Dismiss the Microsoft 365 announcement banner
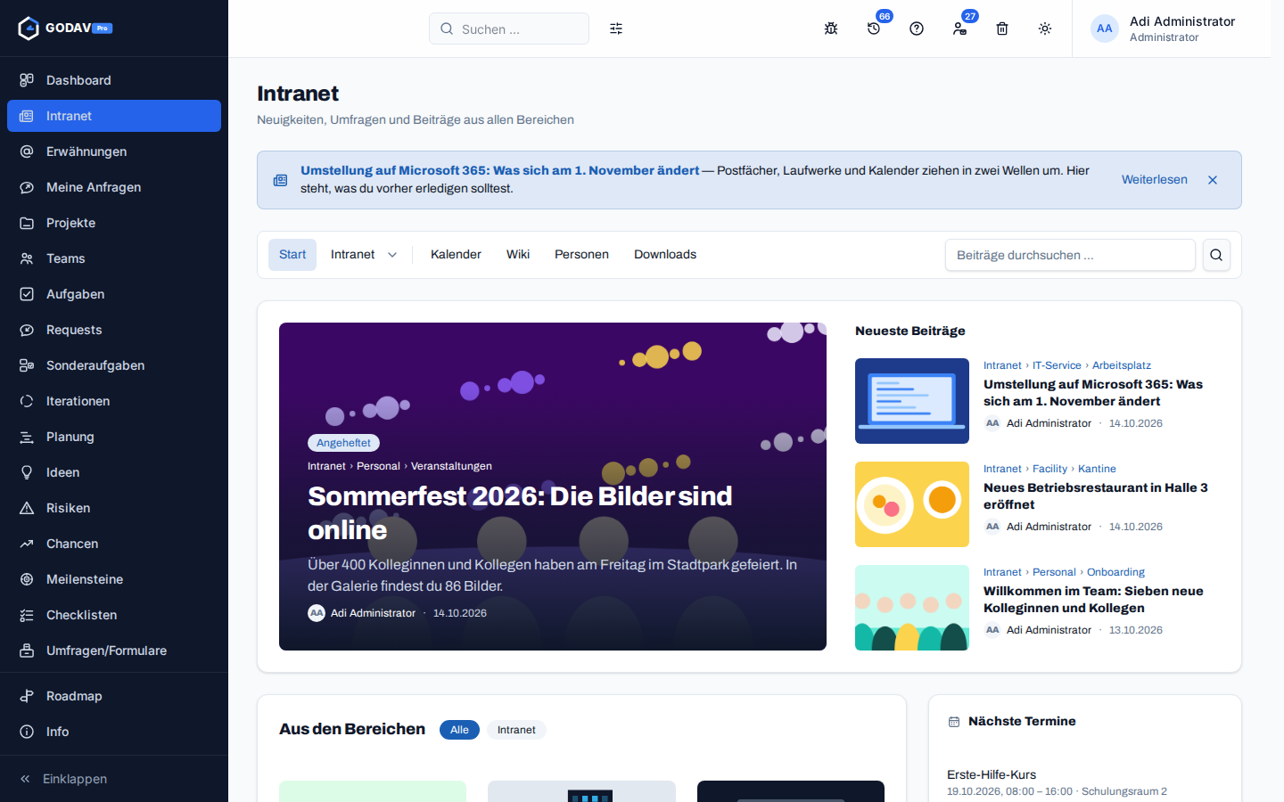Viewport: 1284px width, 802px height. click(1213, 180)
